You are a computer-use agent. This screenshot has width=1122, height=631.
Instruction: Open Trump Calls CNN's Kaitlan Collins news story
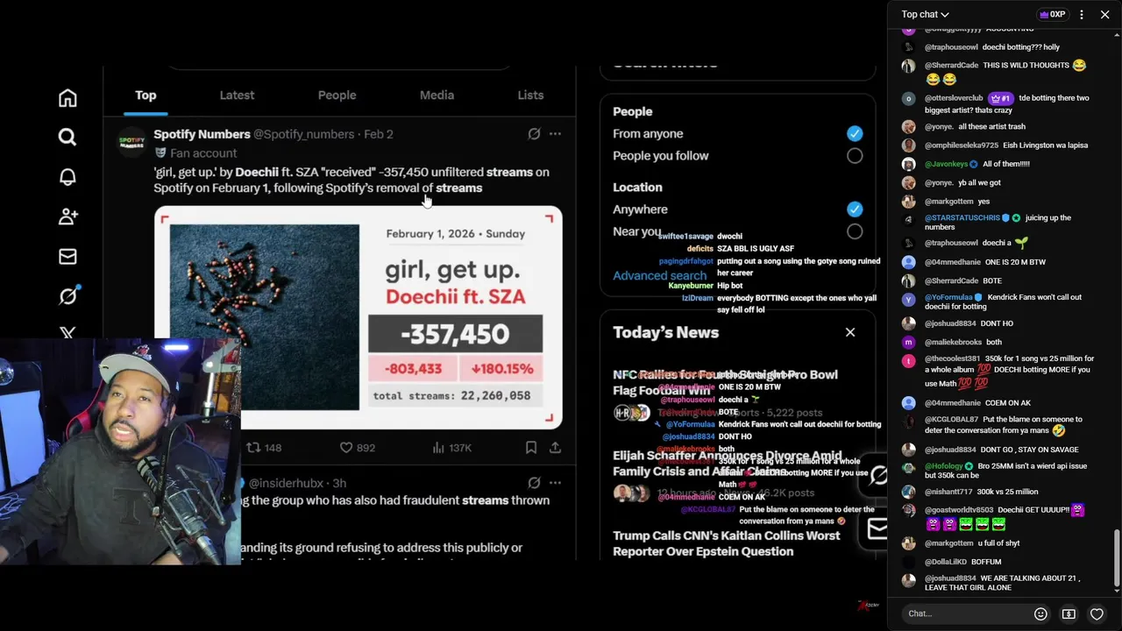click(727, 543)
